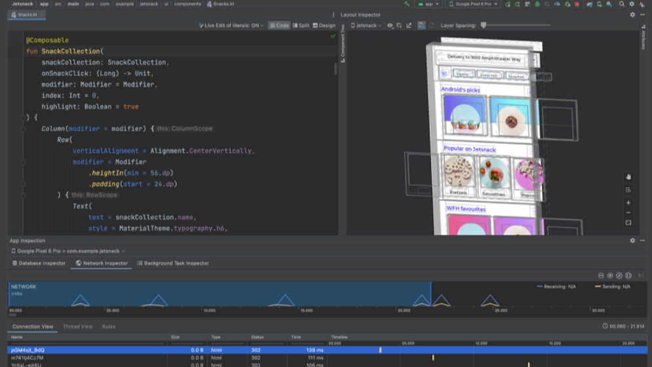Open the Thread View tab
The width and height of the screenshot is (652, 367).
pyautogui.click(x=78, y=326)
